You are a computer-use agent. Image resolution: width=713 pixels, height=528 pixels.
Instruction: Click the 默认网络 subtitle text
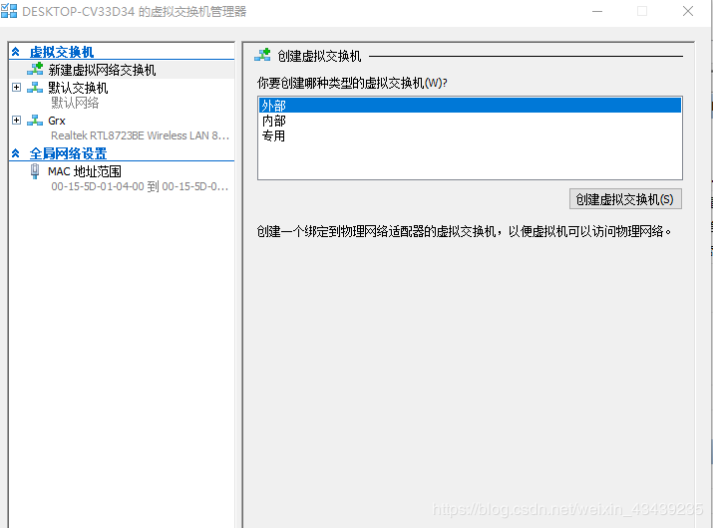coord(75,104)
